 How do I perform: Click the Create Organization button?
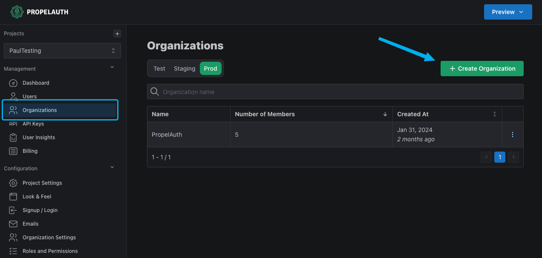482,69
